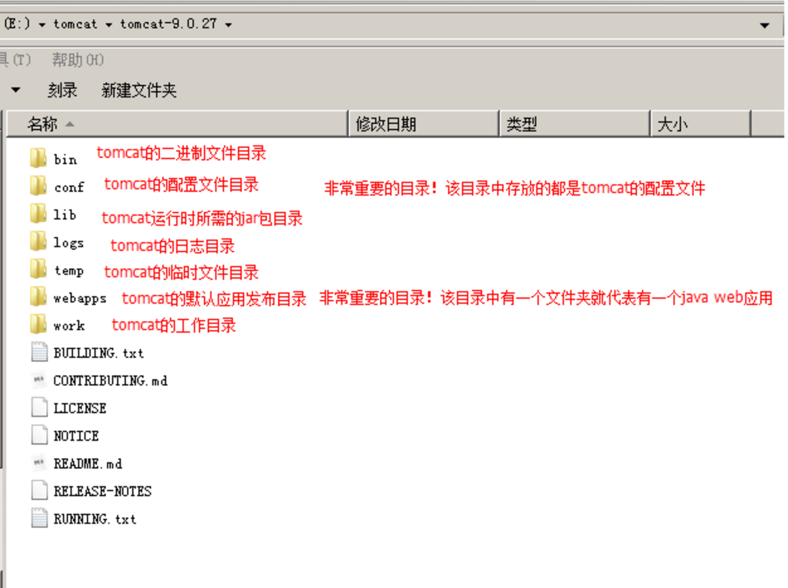788x588 pixels.
Task: Click the 'lib' folder name
Action: click(65, 214)
